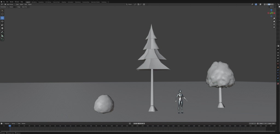Select the 3D Cursor tool
The height and width of the screenshot is (134, 280).
[2, 14]
